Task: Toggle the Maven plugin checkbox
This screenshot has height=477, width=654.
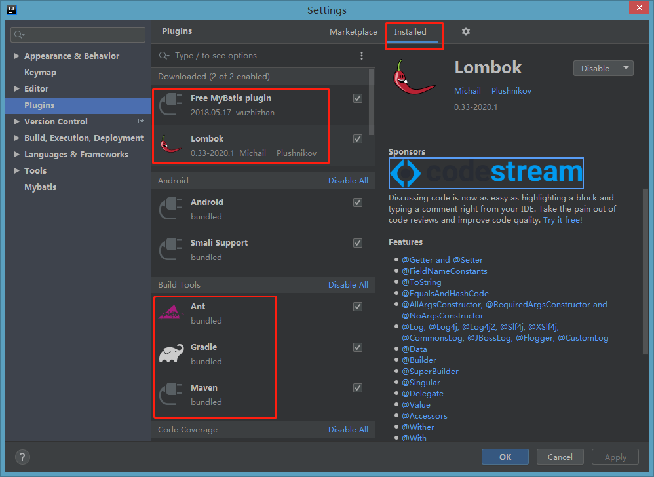Action: coord(357,388)
